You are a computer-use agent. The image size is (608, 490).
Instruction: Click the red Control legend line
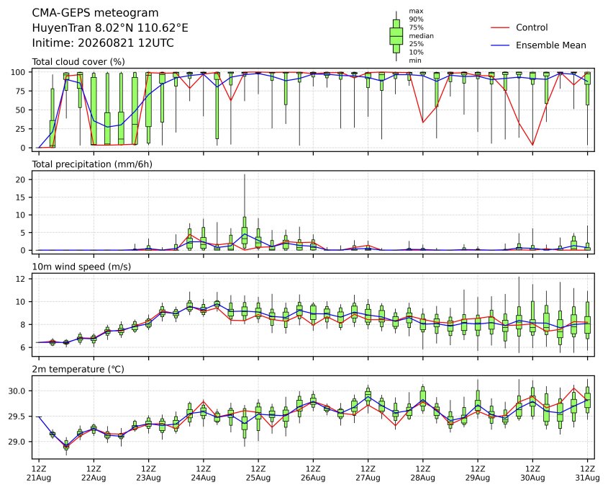[x=500, y=27]
